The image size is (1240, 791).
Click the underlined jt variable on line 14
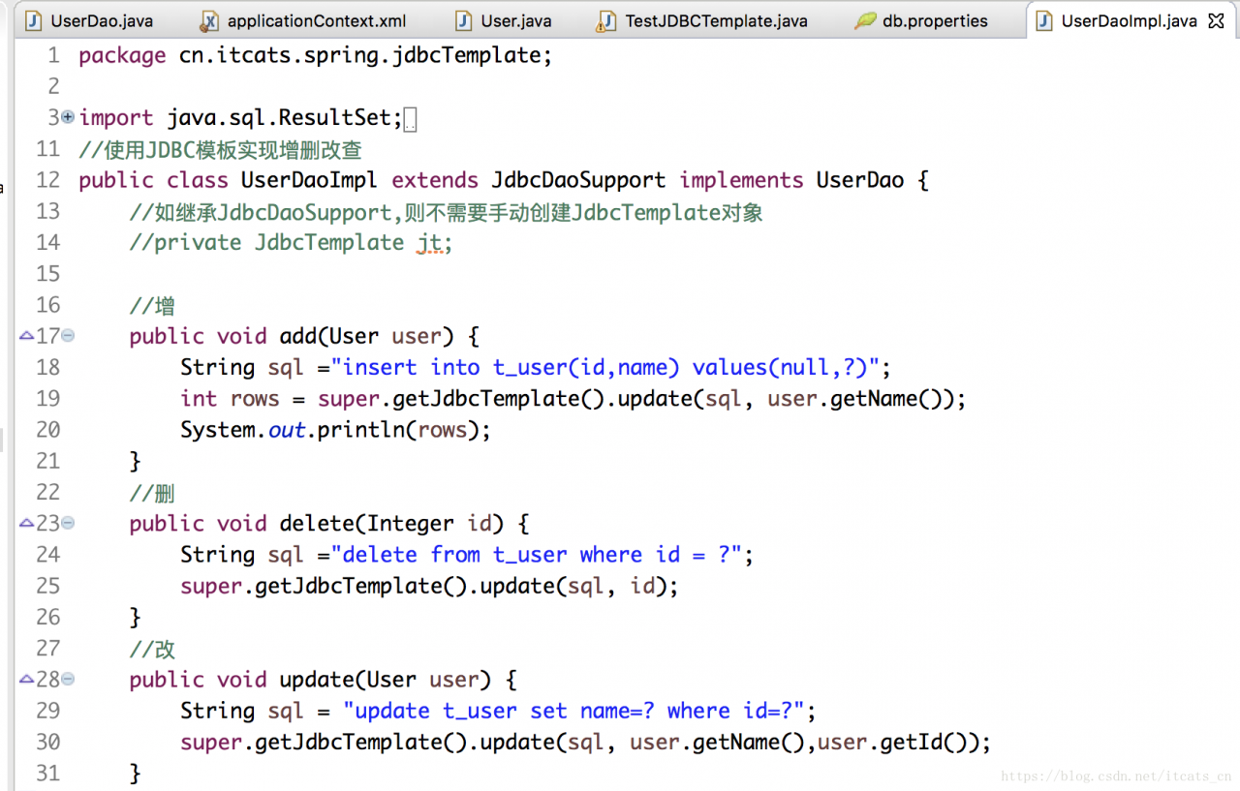click(430, 243)
